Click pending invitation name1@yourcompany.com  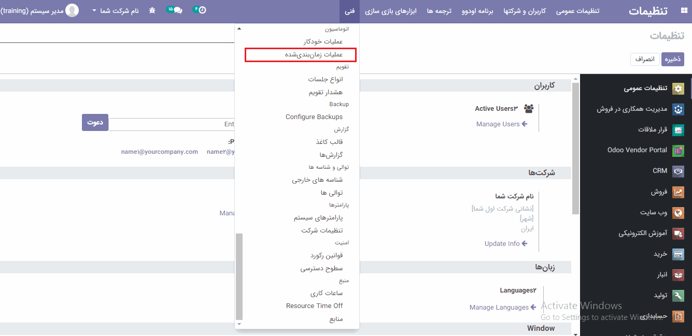click(x=160, y=152)
